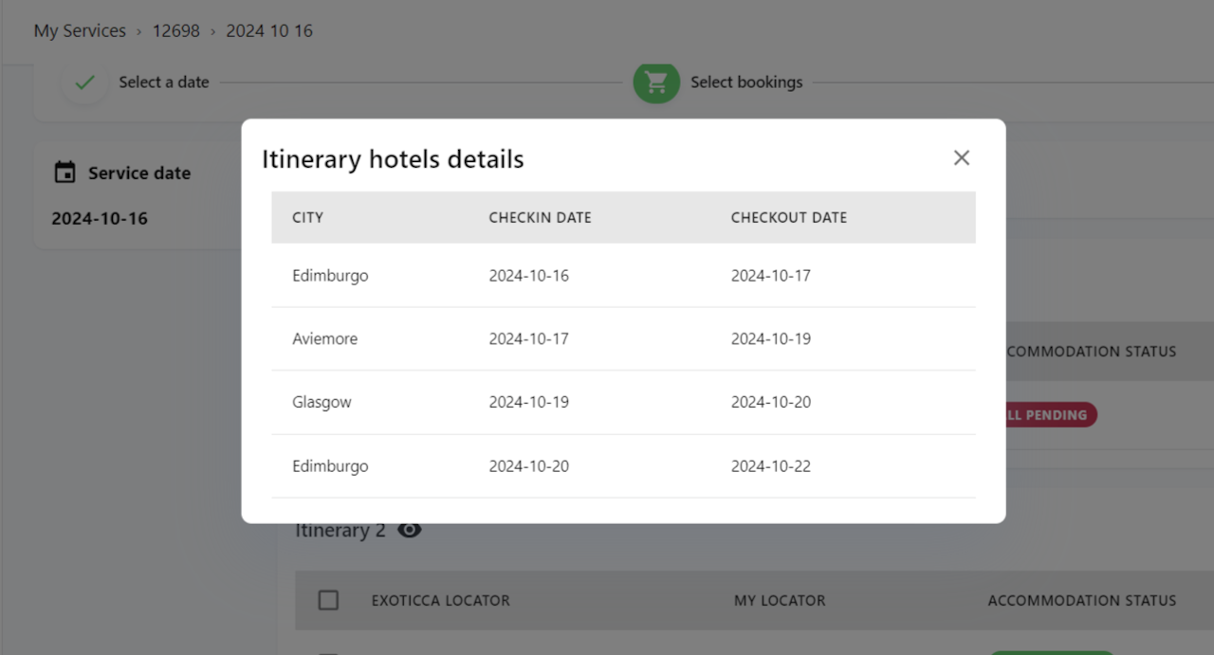
Task: Click the CITY column header
Action: point(307,217)
